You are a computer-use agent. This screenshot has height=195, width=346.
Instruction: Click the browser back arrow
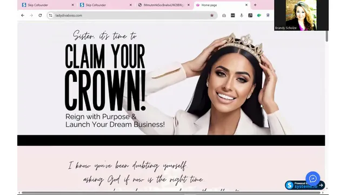23,16
